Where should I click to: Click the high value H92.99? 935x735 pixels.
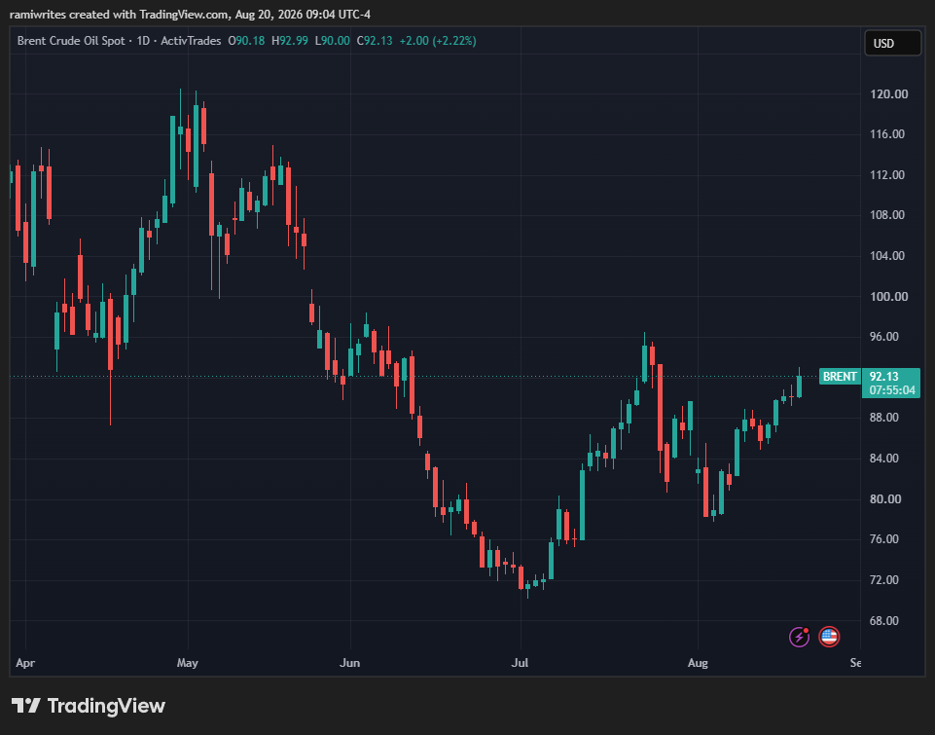290,41
